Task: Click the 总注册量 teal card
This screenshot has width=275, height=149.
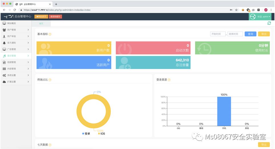Action: point(153,62)
